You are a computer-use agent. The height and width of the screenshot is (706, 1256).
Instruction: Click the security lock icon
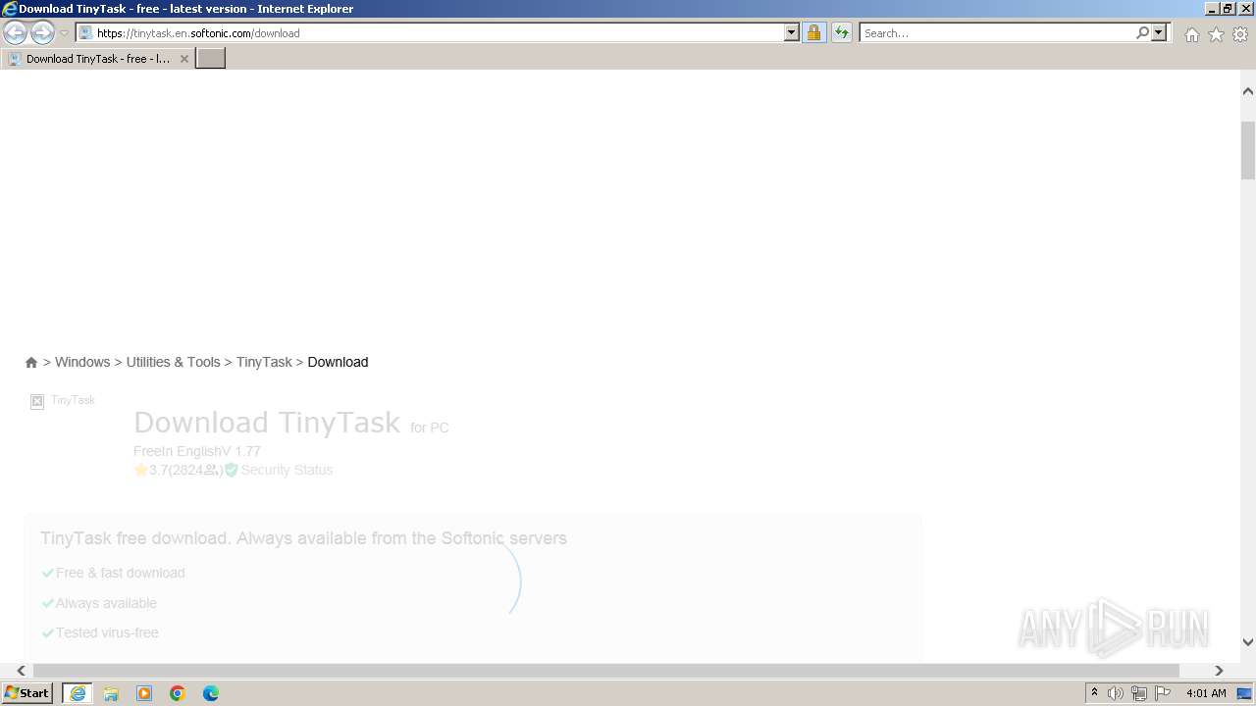click(x=813, y=32)
